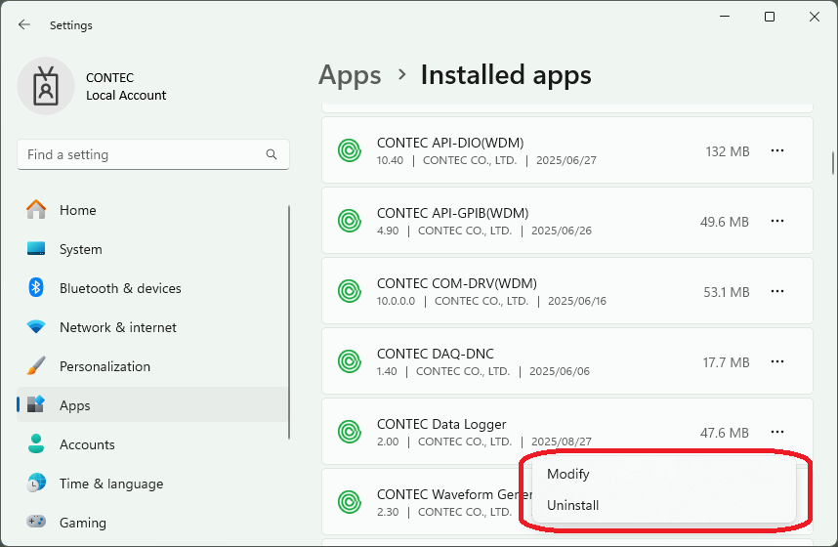Select Accounts in the sidebar
The width and height of the screenshot is (838, 547).
(x=87, y=444)
